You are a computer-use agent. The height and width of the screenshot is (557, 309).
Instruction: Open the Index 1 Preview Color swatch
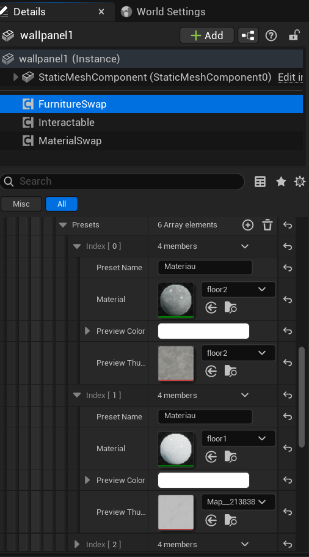[x=203, y=481]
